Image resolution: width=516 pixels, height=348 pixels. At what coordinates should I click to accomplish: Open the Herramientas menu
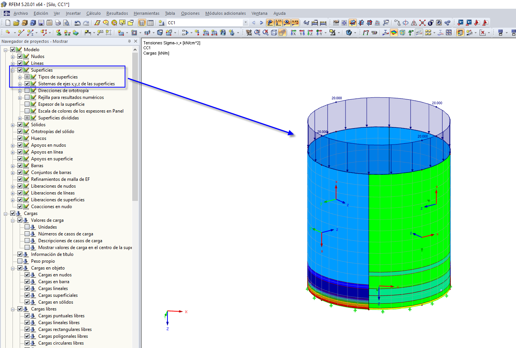(147, 13)
